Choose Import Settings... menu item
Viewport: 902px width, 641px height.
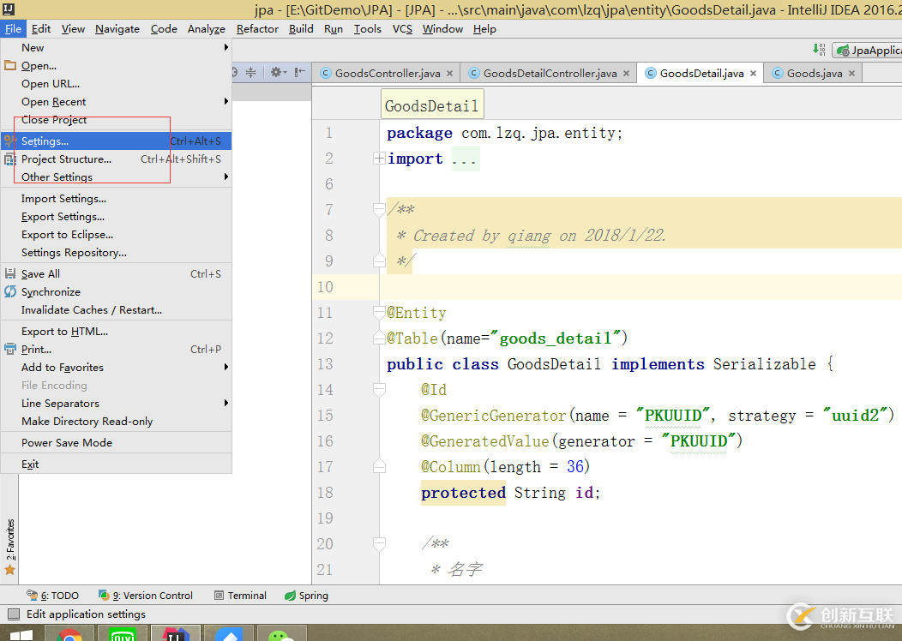coord(117,198)
